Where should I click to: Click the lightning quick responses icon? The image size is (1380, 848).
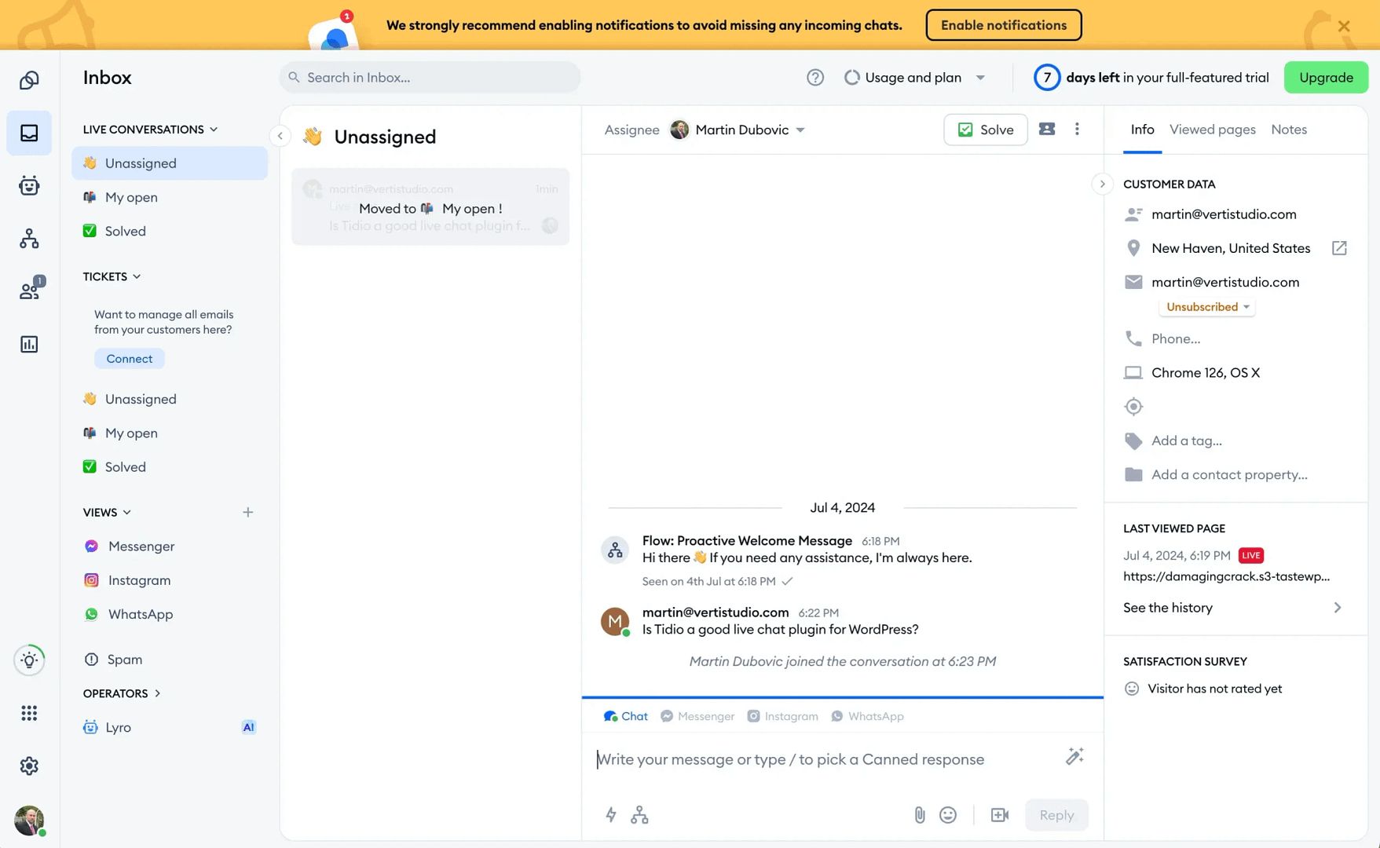coord(611,815)
